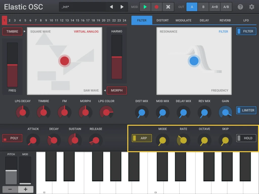Select output A
The width and height of the screenshot is (259, 194).
click(192, 7)
